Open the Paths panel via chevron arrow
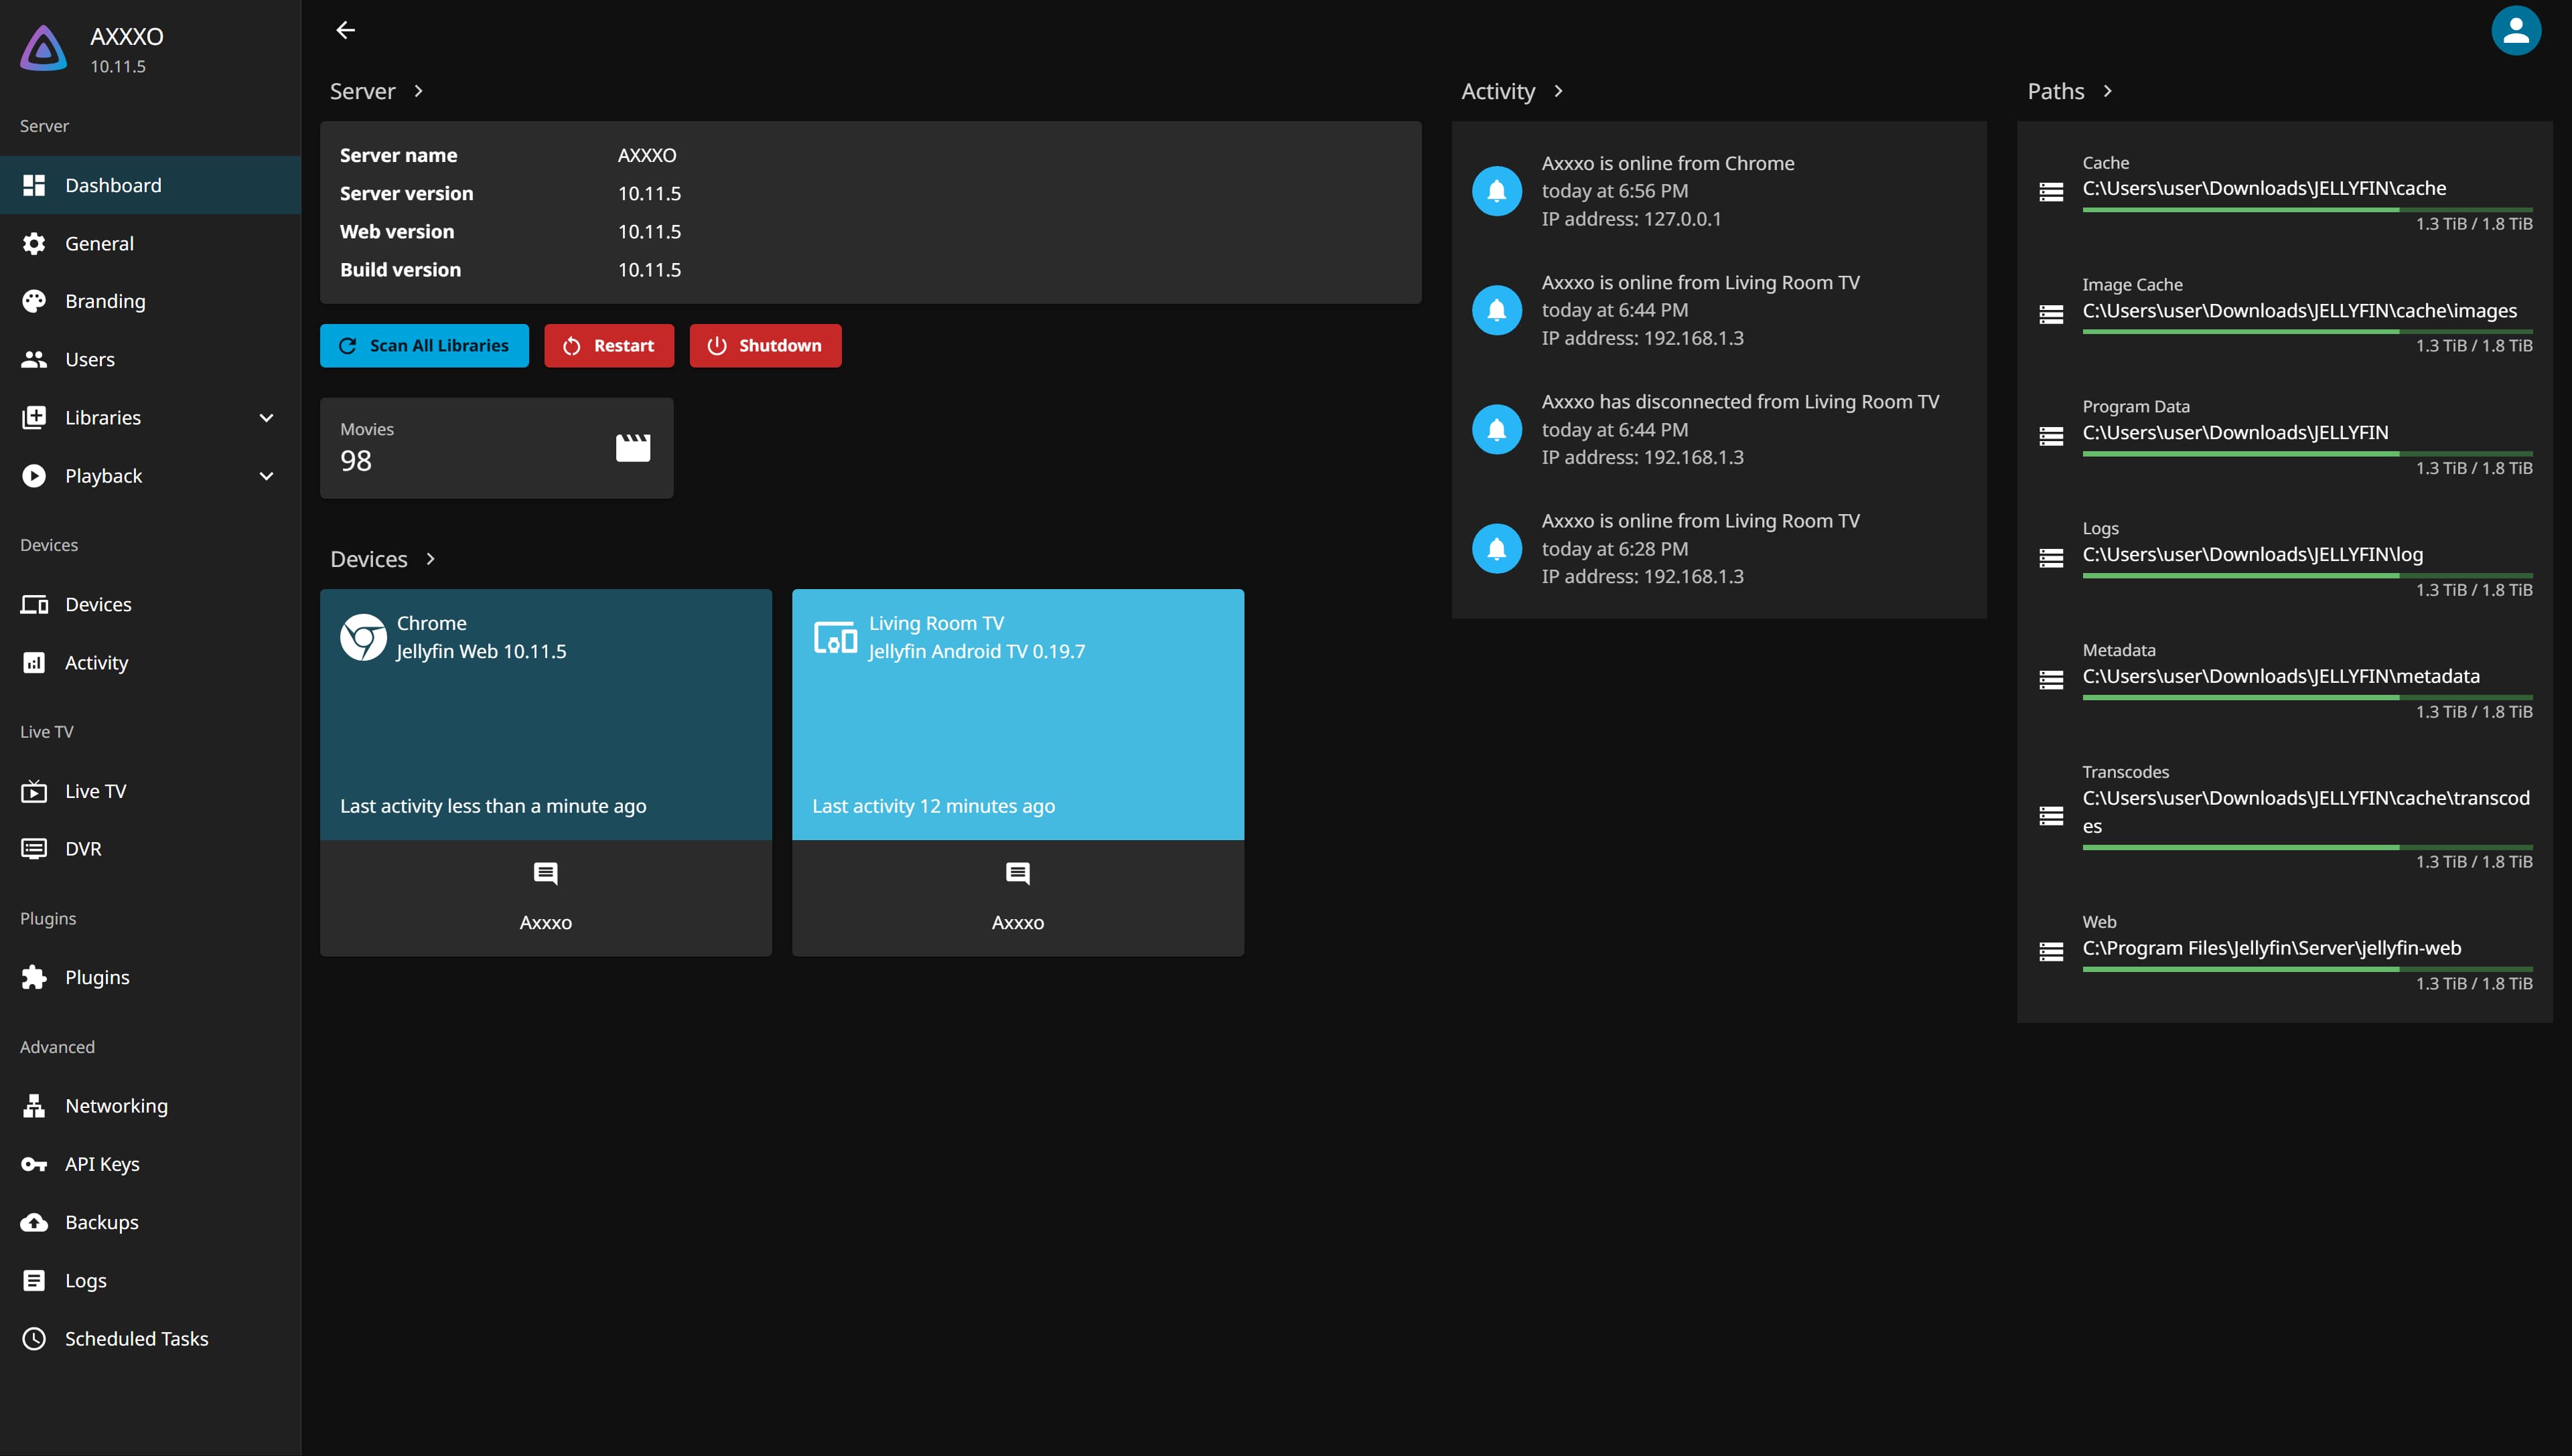Viewport: 2572px width, 1456px height. click(2106, 91)
